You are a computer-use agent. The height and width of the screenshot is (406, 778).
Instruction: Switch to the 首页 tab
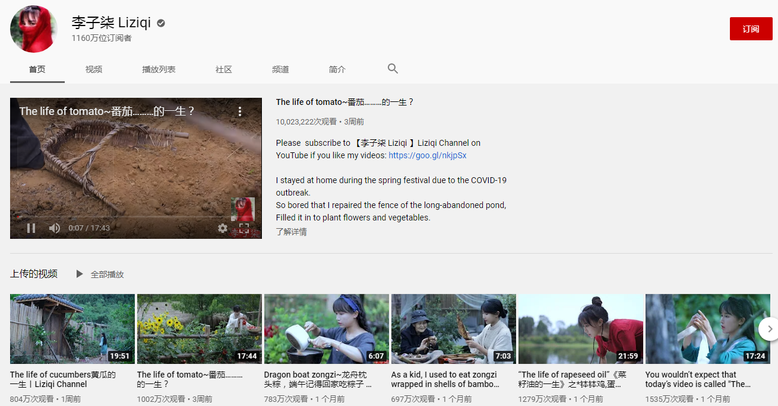[37, 69]
